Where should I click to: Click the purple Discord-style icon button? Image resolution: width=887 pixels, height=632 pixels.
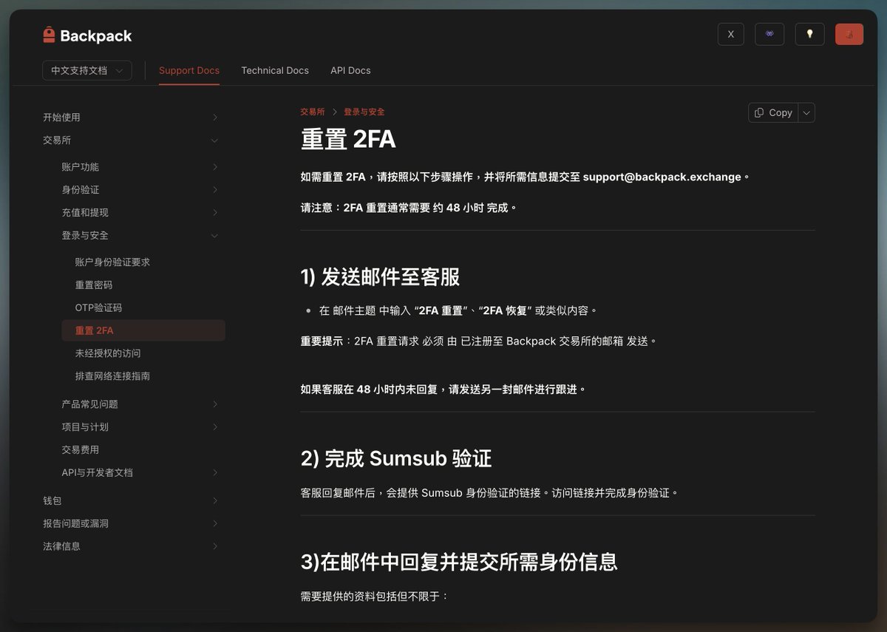[769, 34]
